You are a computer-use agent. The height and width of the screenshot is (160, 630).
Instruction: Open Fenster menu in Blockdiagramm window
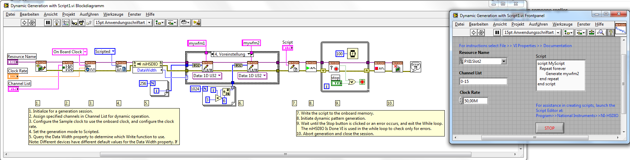(x=135, y=14)
